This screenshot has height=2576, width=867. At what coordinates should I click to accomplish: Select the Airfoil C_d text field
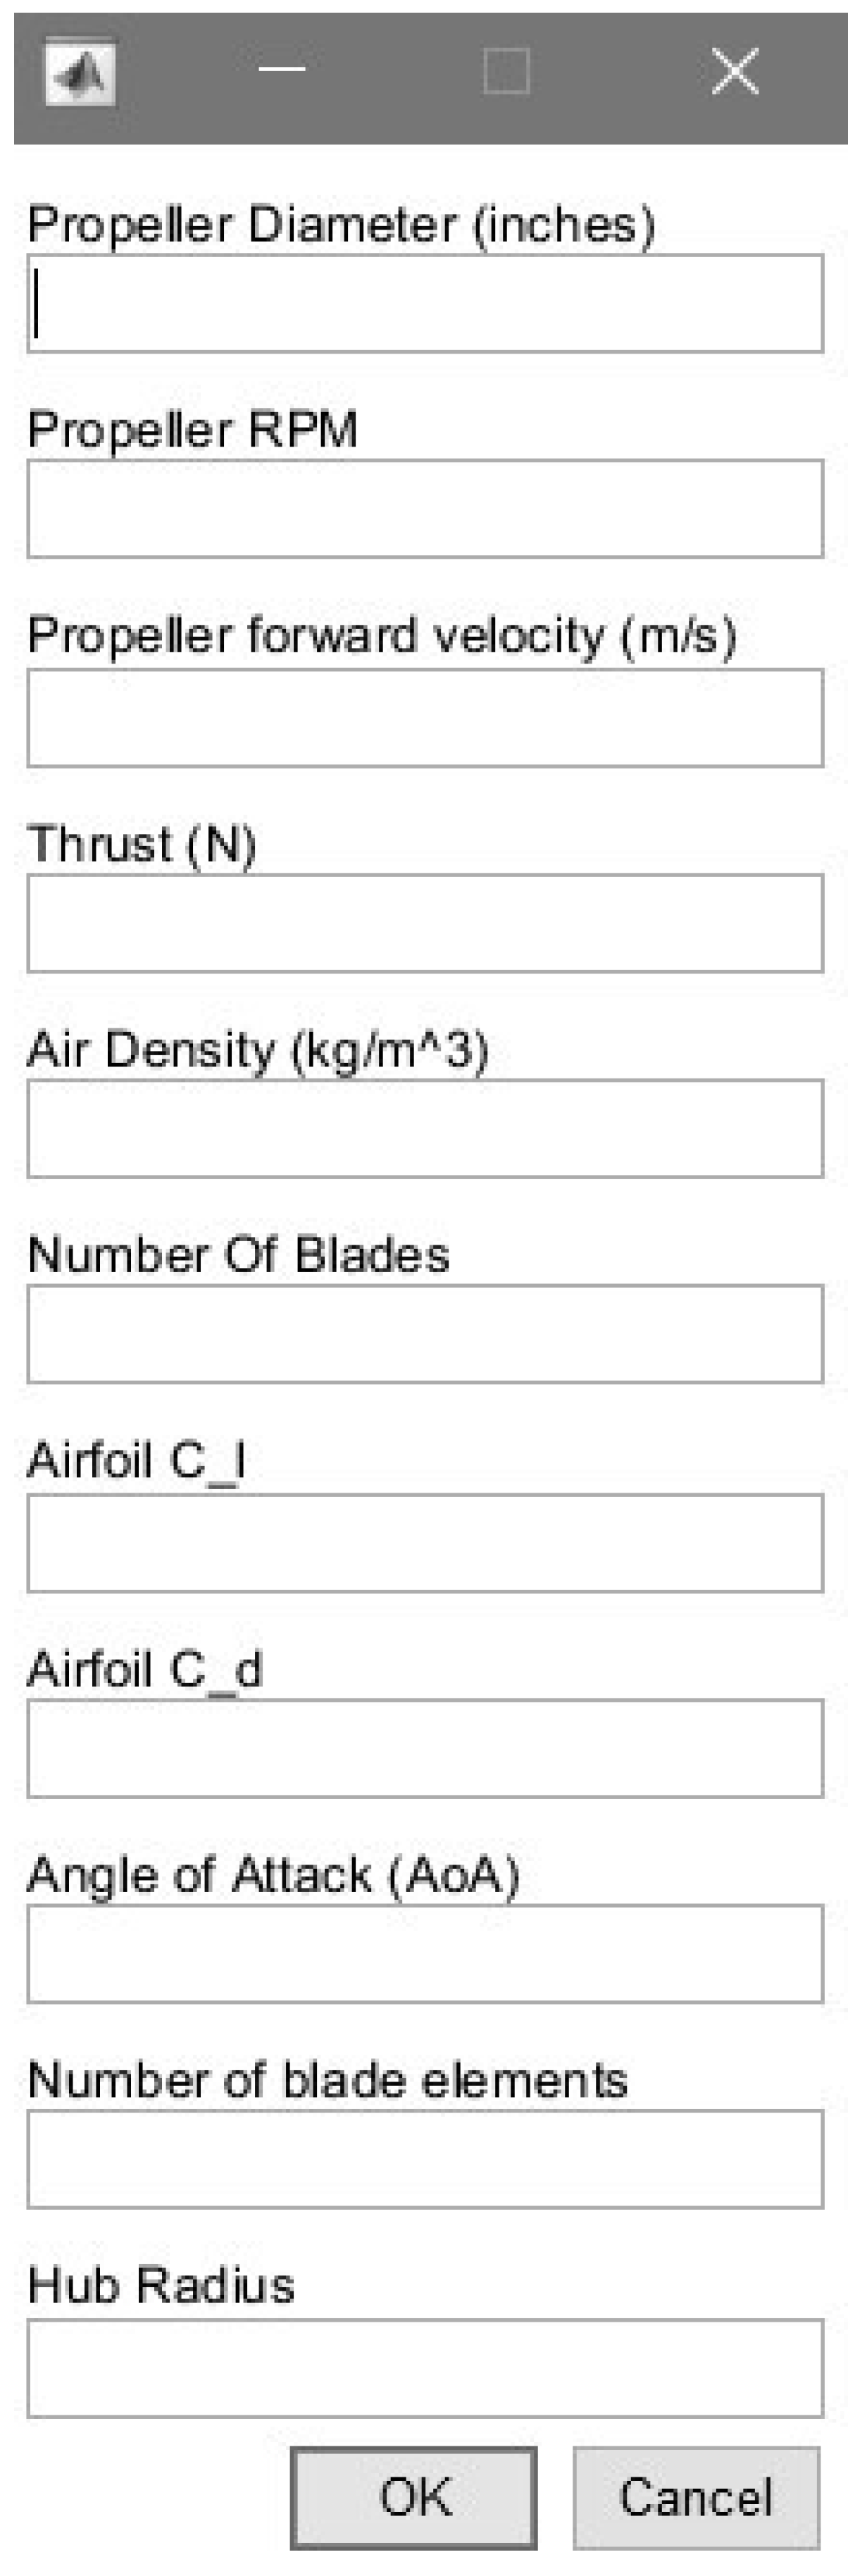click(425, 1748)
